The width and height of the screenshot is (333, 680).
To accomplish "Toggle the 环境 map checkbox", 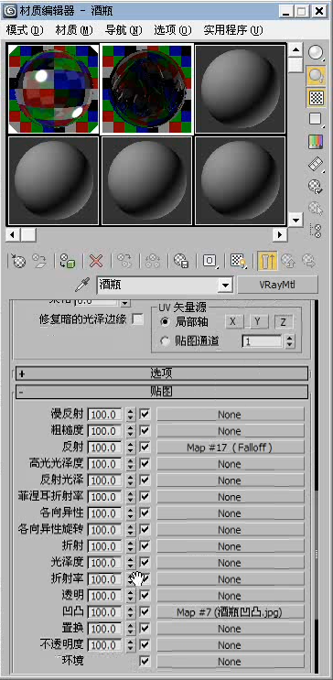I will (145, 662).
